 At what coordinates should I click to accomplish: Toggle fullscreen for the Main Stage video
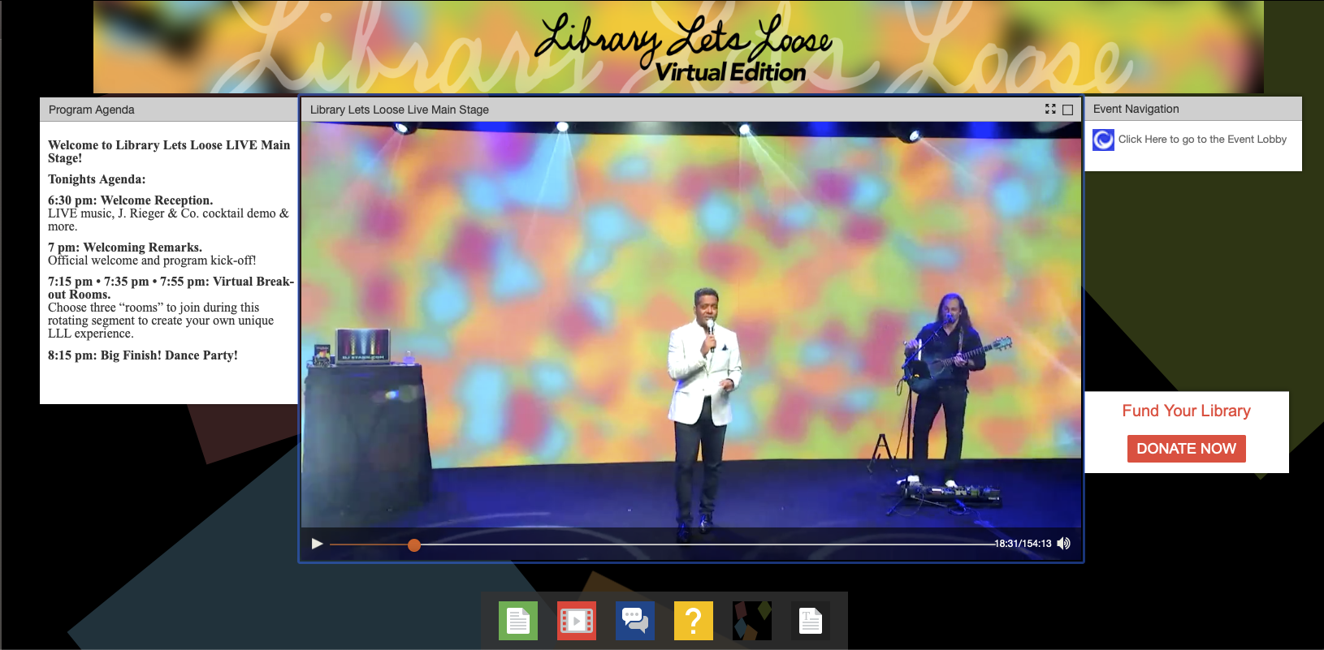(x=1050, y=109)
